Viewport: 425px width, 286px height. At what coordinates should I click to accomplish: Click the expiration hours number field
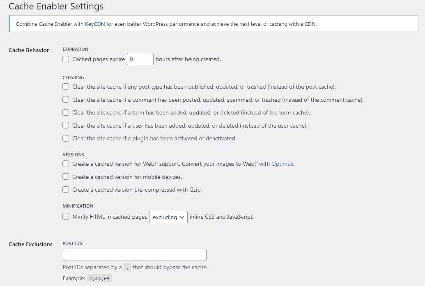pyautogui.click(x=140, y=59)
